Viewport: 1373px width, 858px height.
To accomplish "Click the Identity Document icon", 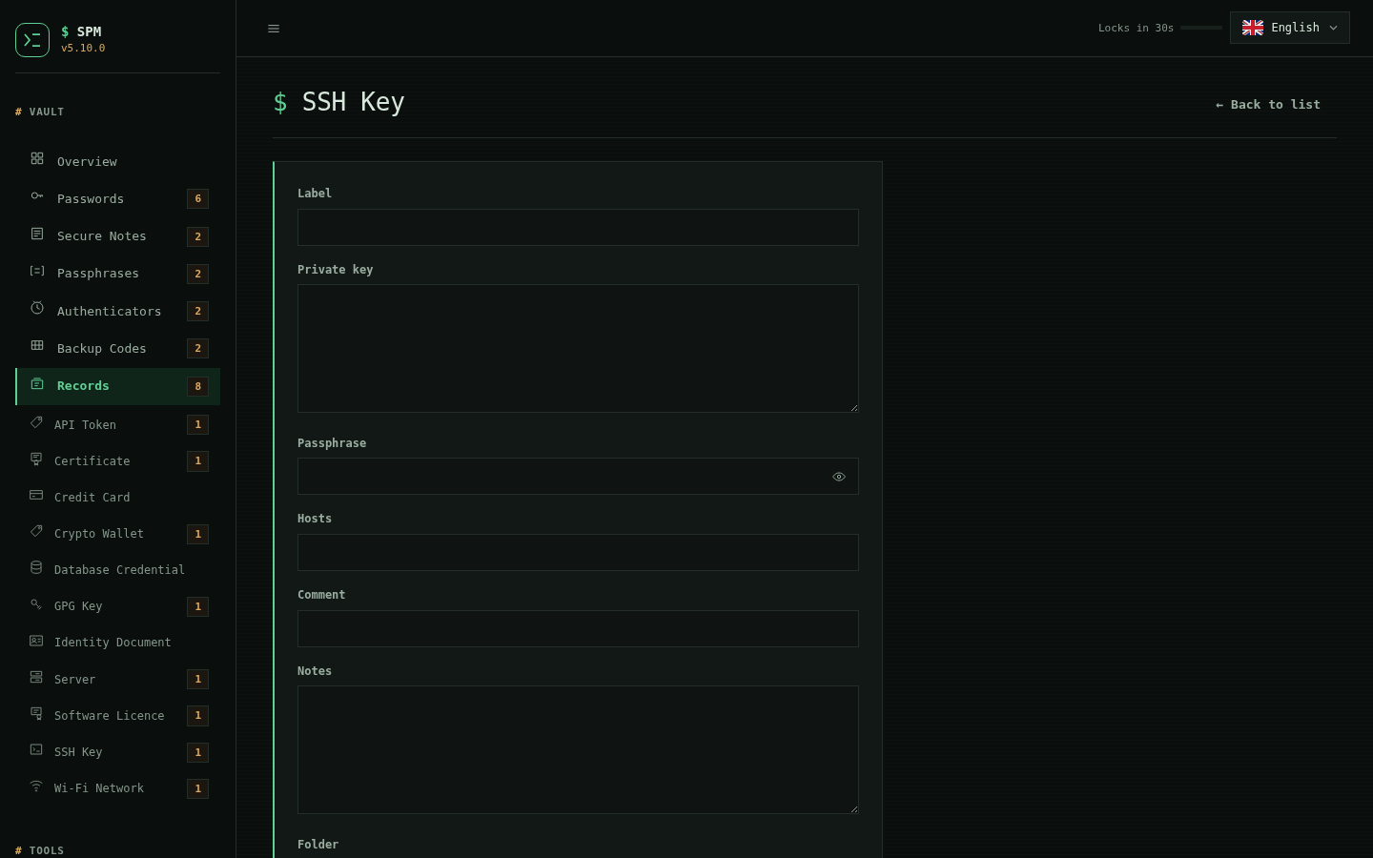I will click(x=36, y=641).
